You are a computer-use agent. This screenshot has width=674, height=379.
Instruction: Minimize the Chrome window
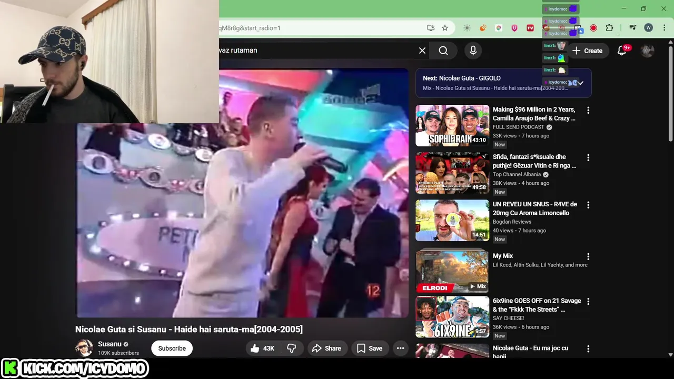click(x=624, y=8)
